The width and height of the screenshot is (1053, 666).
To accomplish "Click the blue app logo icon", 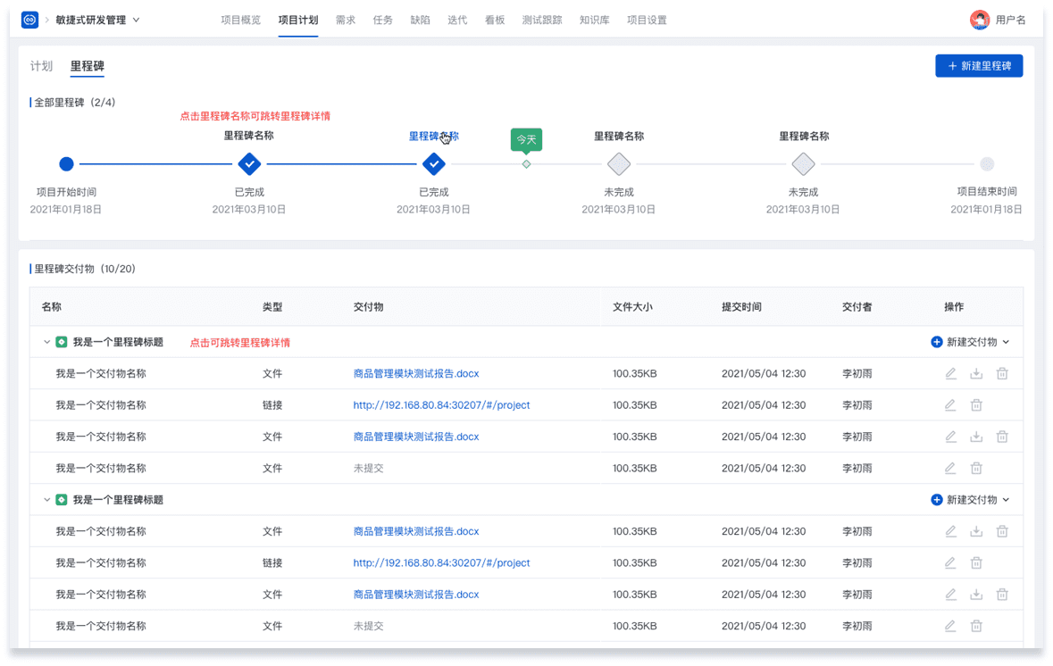I will click(29, 21).
